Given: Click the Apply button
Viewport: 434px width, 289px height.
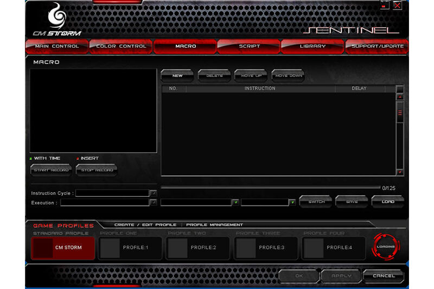Looking at the screenshot, I should (x=341, y=276).
